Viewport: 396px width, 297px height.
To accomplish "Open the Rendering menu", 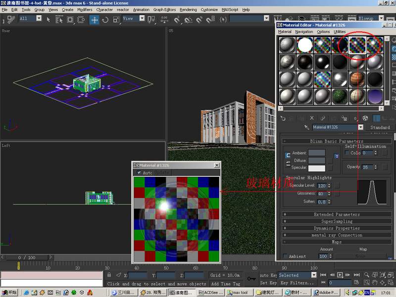I will [188, 9].
